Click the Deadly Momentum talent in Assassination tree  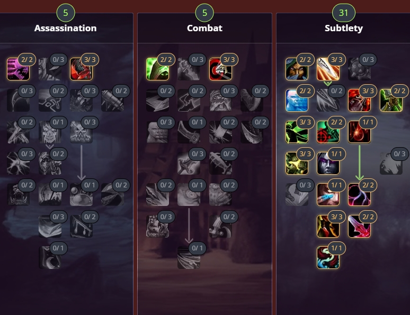click(19, 69)
